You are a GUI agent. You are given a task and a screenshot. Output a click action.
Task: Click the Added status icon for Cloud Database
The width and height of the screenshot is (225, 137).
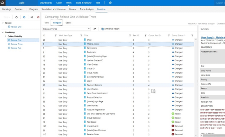[x=173, y=118]
